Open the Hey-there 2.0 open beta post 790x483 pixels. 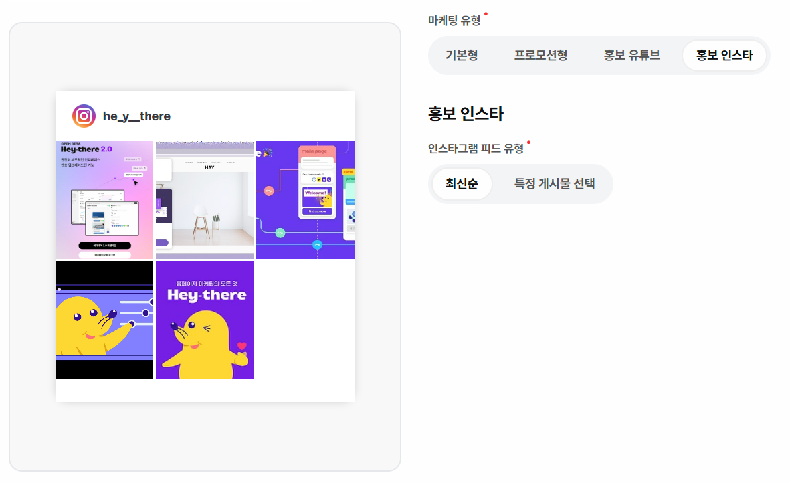tap(104, 200)
